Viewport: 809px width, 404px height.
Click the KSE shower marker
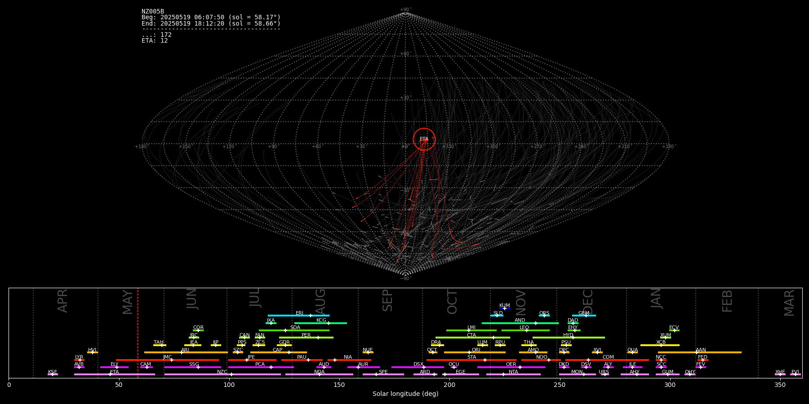(x=52, y=374)
